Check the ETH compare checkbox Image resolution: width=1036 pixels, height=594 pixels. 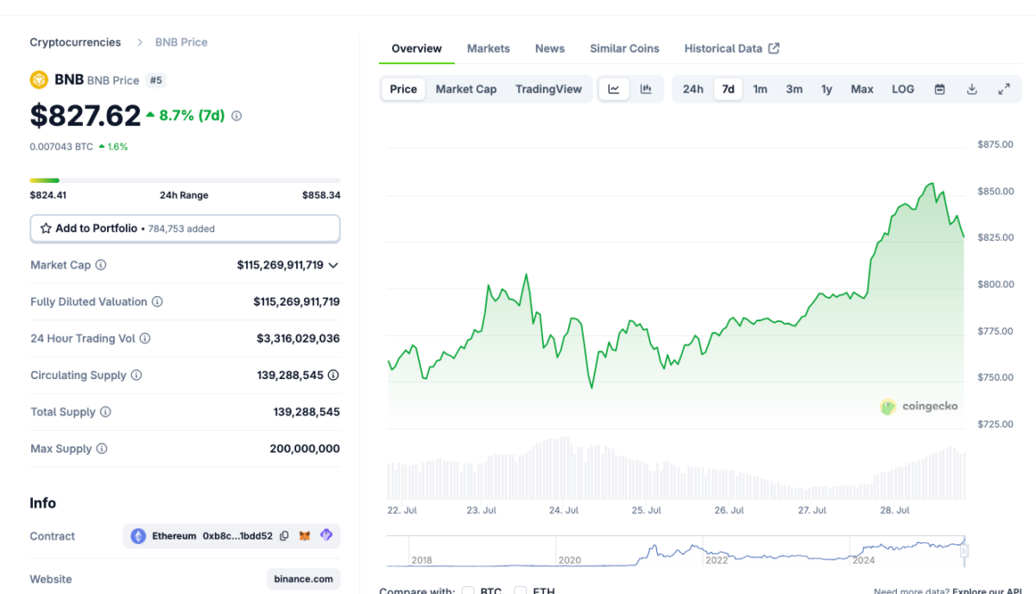[x=521, y=591]
